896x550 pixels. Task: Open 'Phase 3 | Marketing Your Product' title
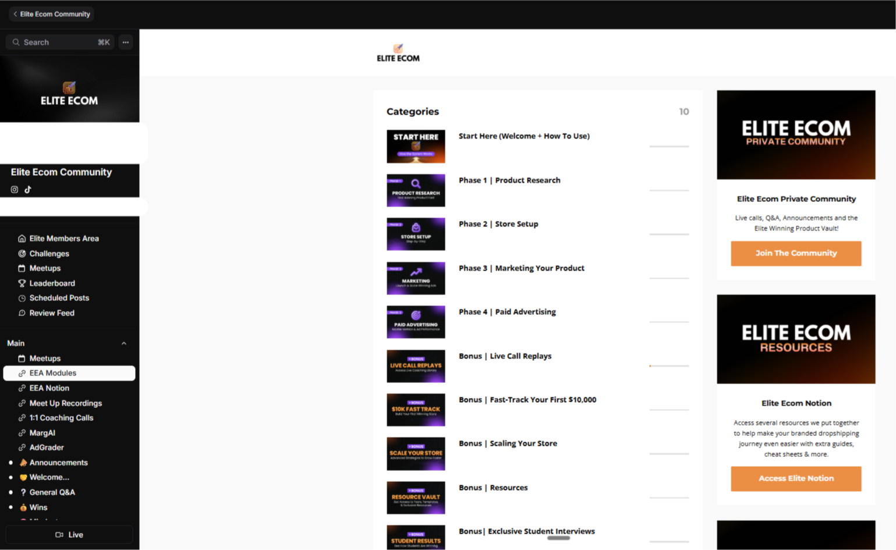(x=522, y=268)
